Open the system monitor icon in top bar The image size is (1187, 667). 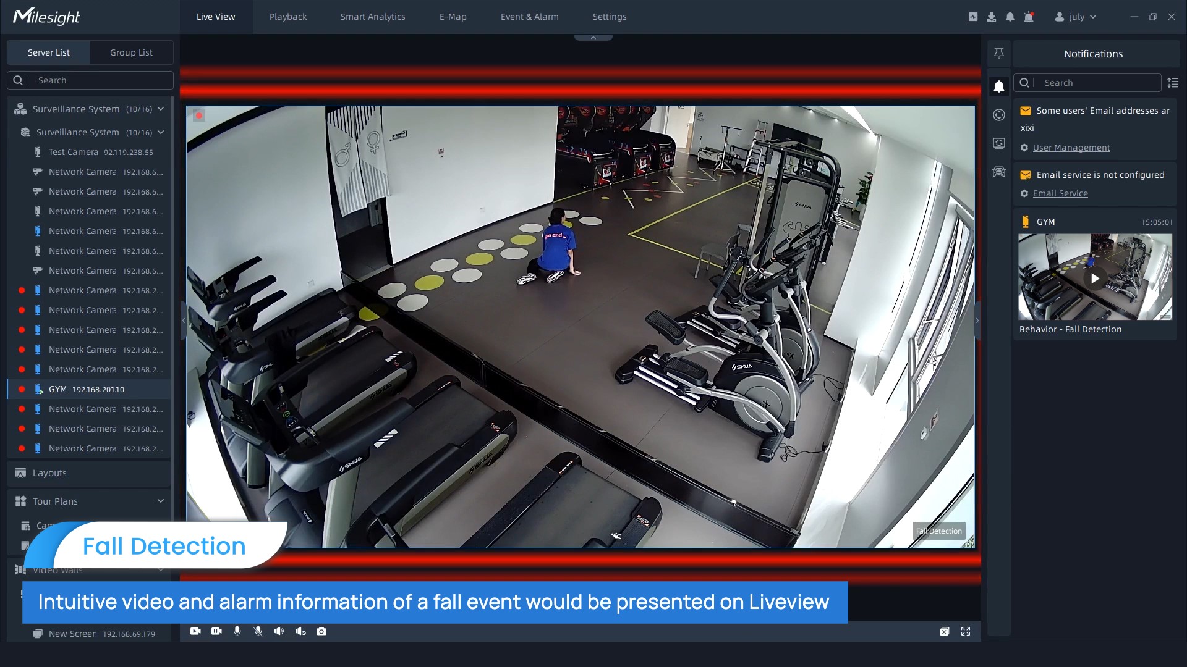[973, 17]
